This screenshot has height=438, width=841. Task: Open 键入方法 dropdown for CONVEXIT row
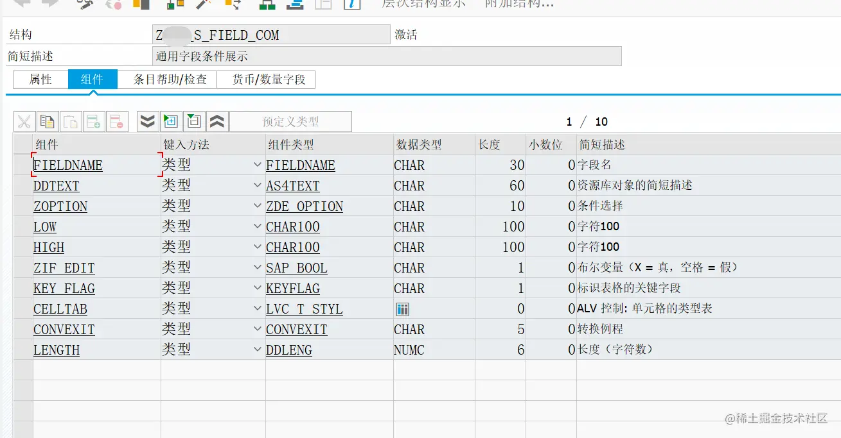(258, 329)
